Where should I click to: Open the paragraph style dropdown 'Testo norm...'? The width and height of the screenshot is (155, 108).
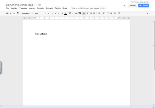click(x=27, y=13)
